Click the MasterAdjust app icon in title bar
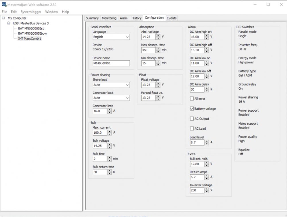The height and width of the screenshot is (217, 287). [x=4, y=4]
